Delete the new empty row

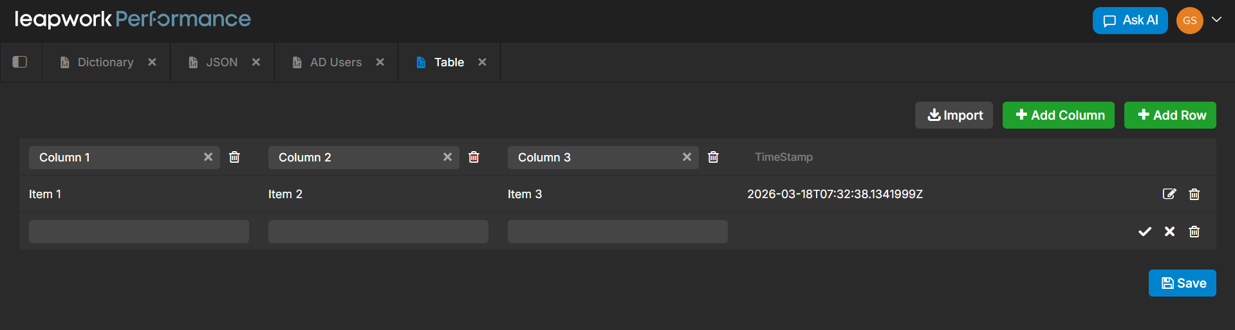point(1194,232)
